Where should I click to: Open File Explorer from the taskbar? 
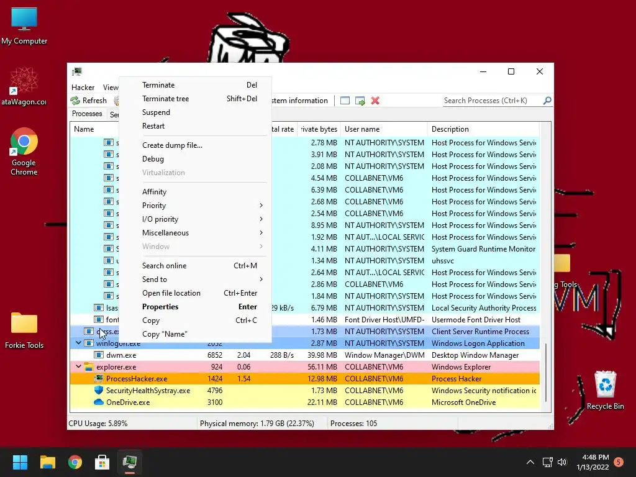pyautogui.click(x=47, y=462)
